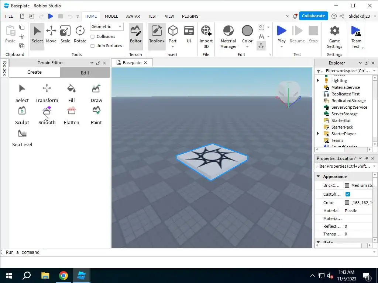This screenshot has height=283, width=378.
Task: Open the UI insert tool
Action: [189, 35]
